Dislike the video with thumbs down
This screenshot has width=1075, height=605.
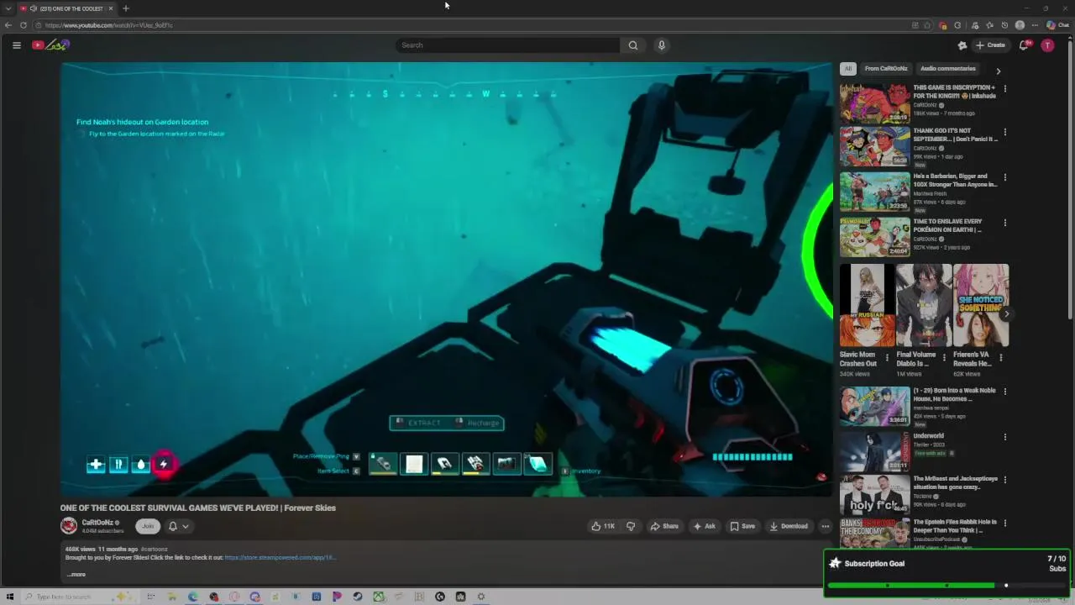coord(631,526)
